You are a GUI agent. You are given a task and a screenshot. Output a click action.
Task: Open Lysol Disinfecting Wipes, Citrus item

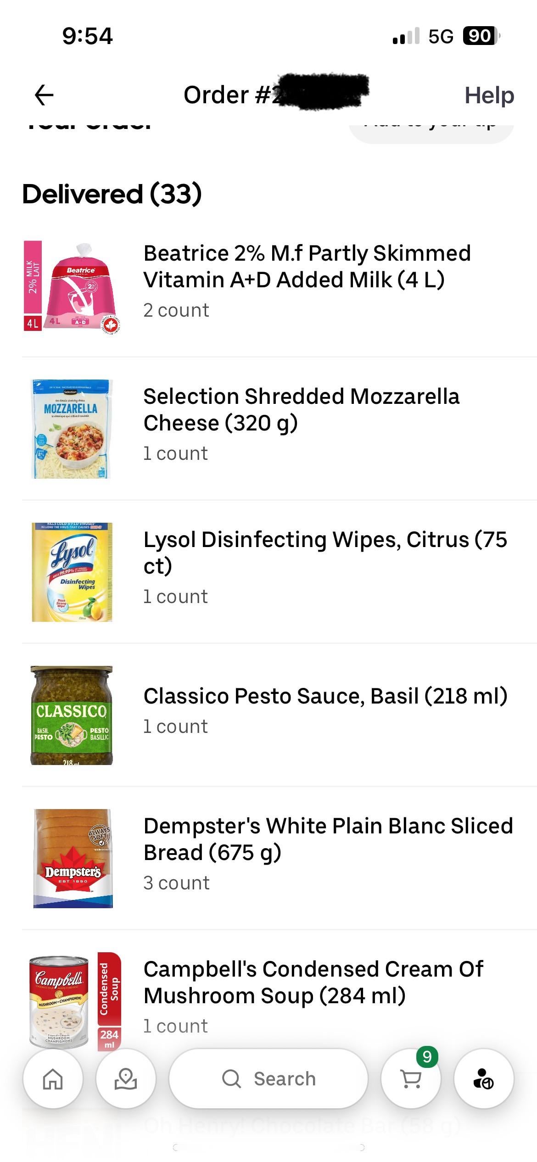pyautogui.click(x=325, y=553)
